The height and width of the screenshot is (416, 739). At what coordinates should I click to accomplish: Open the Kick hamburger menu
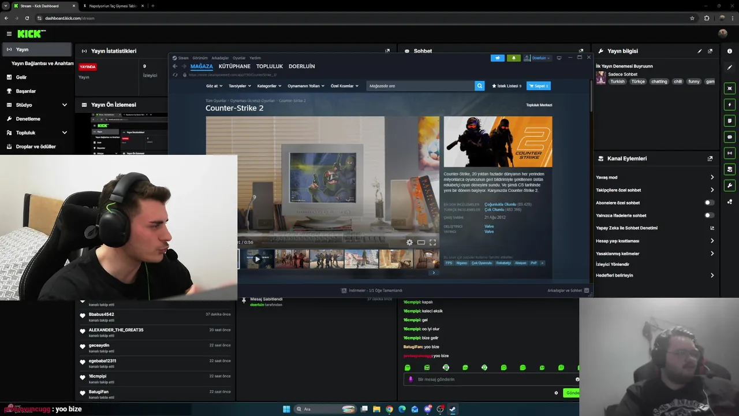coord(9,34)
